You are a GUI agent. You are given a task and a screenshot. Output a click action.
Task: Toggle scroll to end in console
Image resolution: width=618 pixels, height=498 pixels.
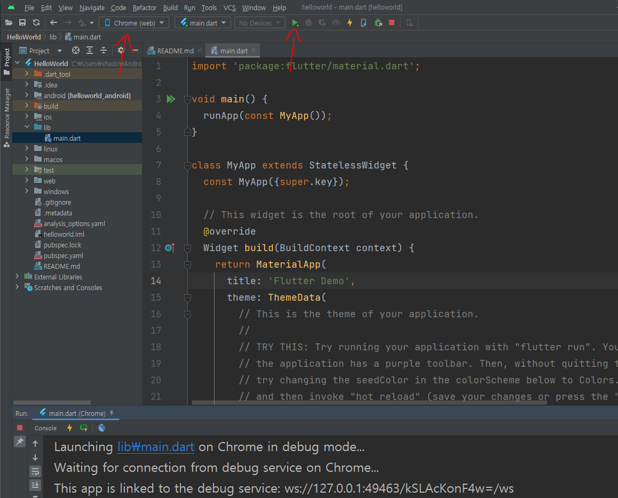35,485
